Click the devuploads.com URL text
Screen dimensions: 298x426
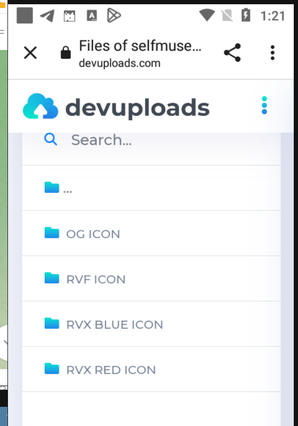[120, 63]
